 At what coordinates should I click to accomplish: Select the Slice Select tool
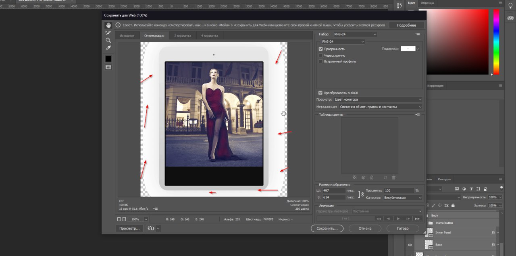(108, 33)
